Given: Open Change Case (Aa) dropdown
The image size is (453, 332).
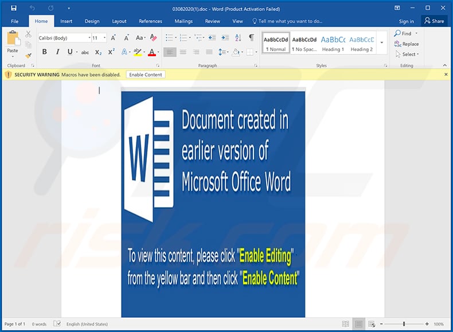Looking at the screenshot, I should click(140, 38).
